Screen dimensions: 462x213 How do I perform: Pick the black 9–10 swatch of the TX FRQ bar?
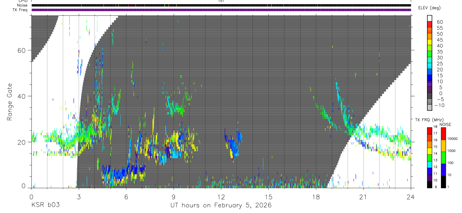pyautogui.click(x=430, y=184)
